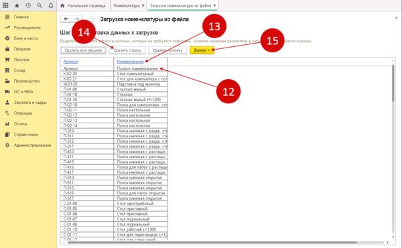The height and width of the screenshot is (248, 402).
Task: Select the cell С-01-07
Action: tap(87, 219)
